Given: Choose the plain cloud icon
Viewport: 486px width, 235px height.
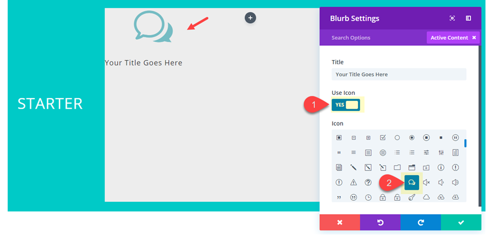Looking at the screenshot, I should [426, 197].
